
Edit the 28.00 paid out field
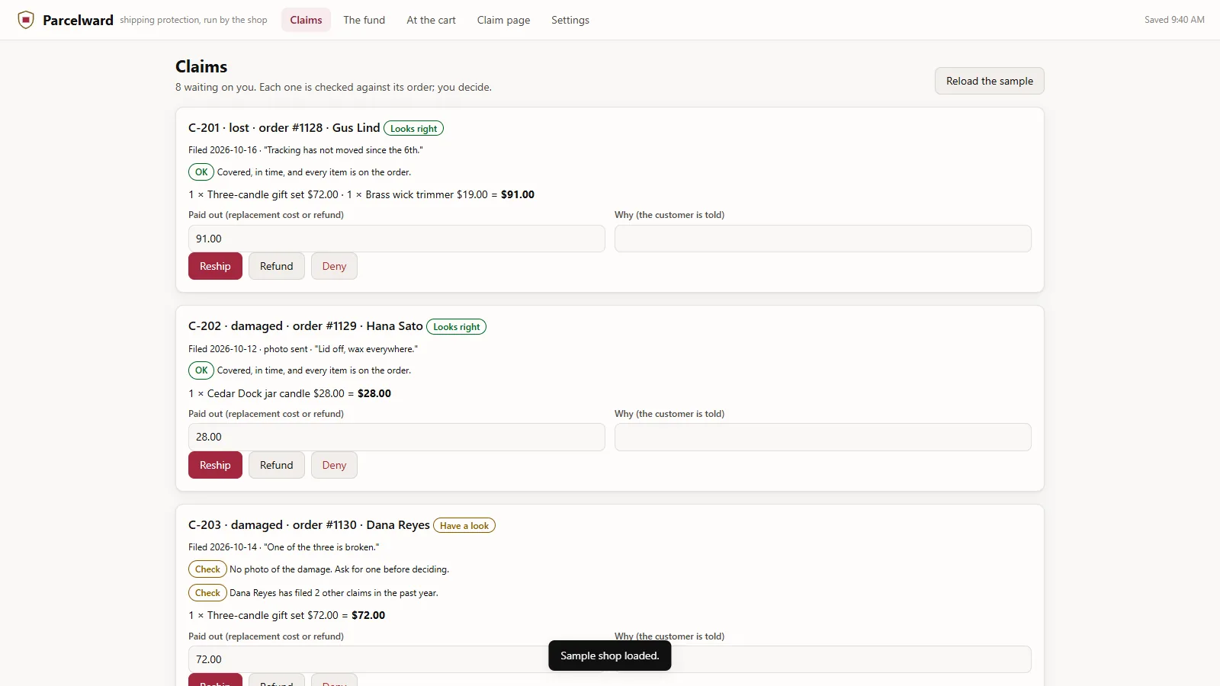[396, 437]
